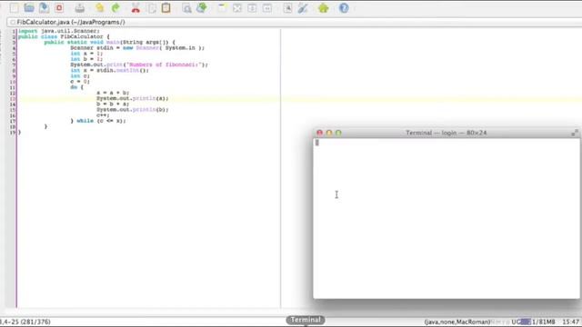Viewport: 582px width, 327px height.
Task: Click Terminal window resize corner icon
Action: 575,133
